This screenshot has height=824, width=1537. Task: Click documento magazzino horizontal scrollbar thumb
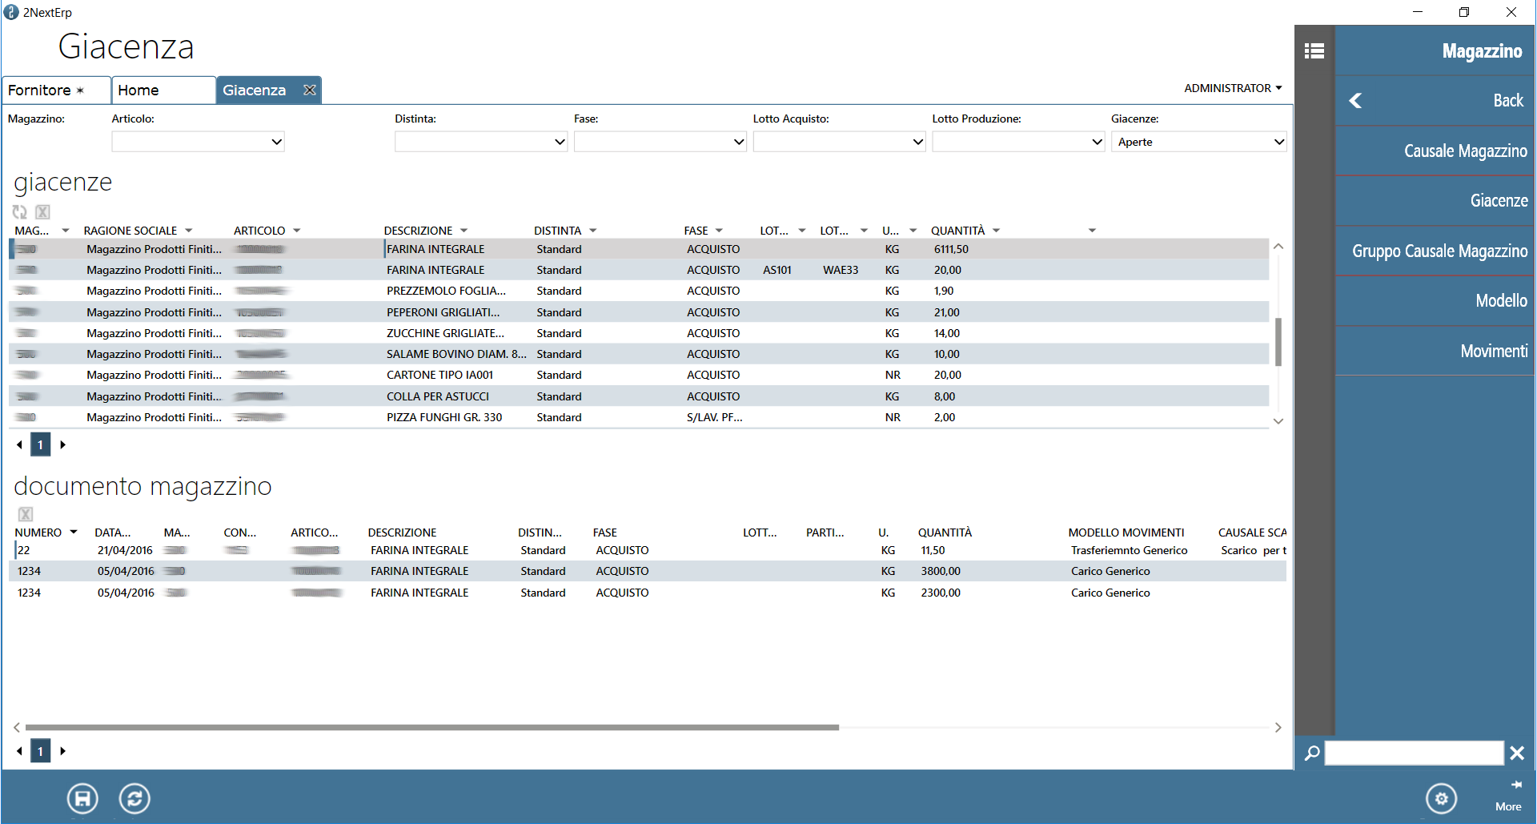pos(432,728)
